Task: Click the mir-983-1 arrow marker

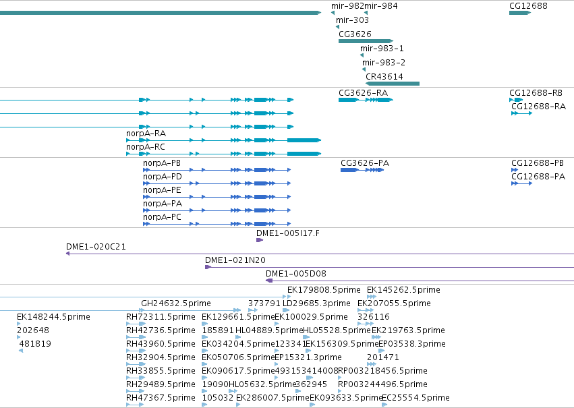Action: [x=362, y=55]
